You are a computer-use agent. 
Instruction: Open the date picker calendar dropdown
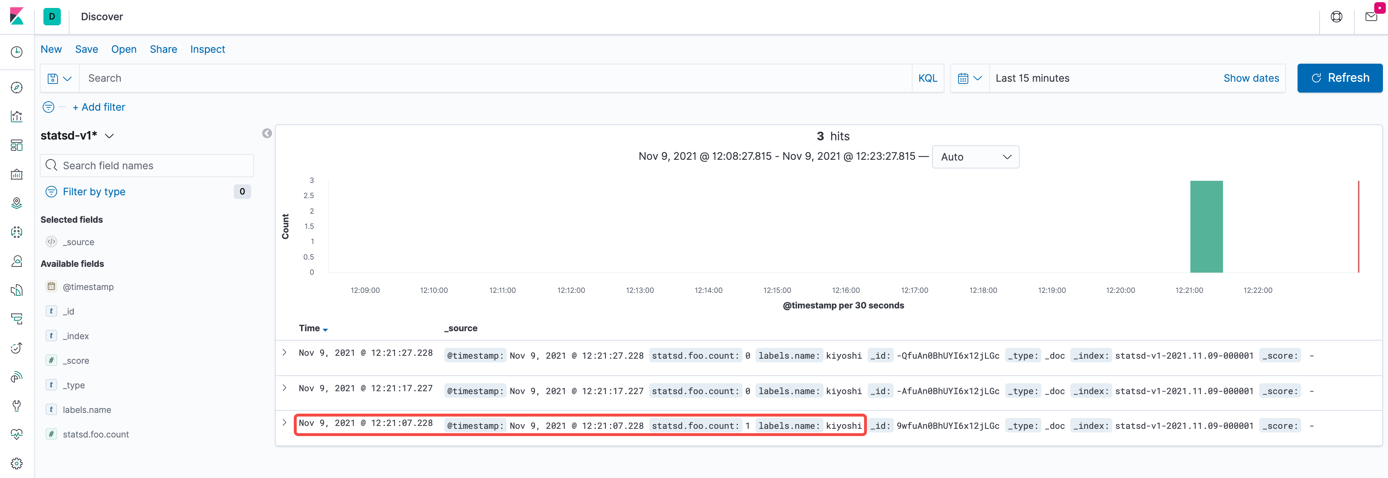[969, 78]
